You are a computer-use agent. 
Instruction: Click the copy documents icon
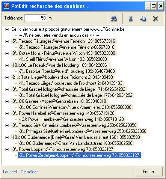pyautogui.click(x=143, y=18)
